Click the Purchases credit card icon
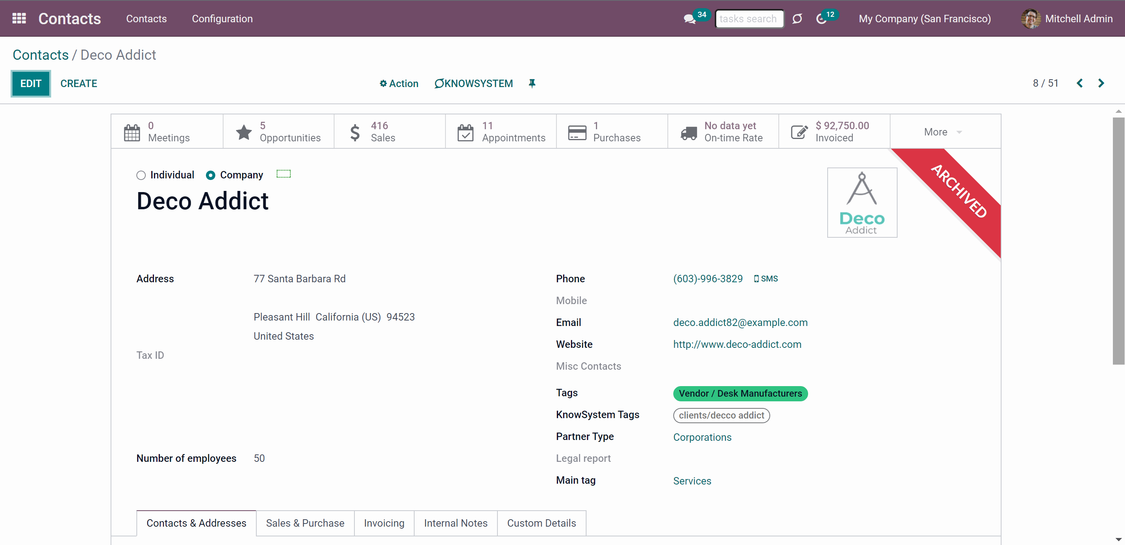 tap(577, 132)
